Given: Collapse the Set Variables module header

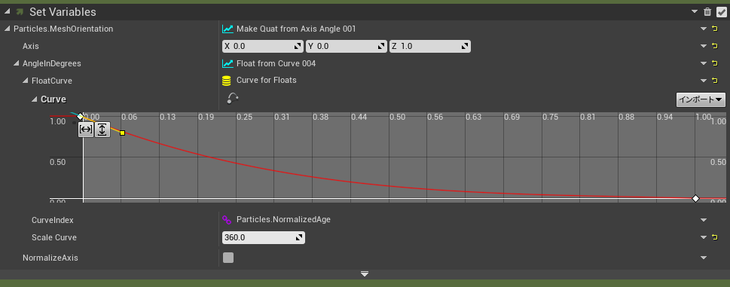Looking at the screenshot, I should 7,11.
